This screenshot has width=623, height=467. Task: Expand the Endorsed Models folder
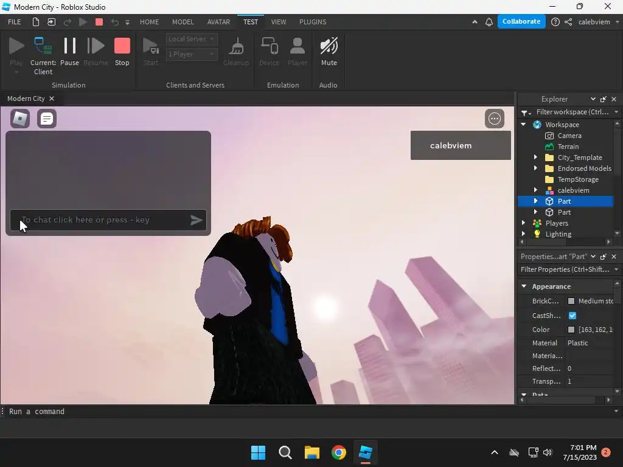coord(535,168)
